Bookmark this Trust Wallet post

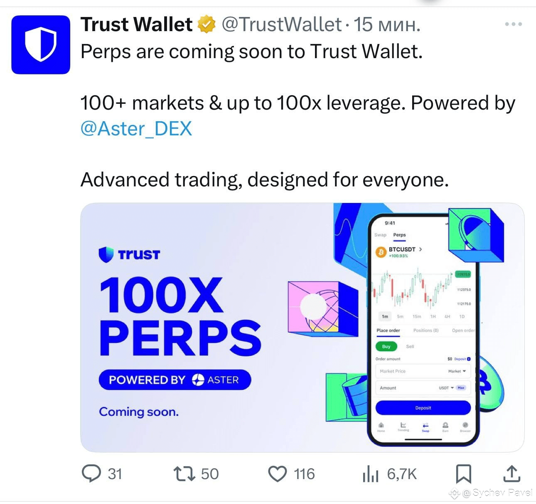click(463, 474)
